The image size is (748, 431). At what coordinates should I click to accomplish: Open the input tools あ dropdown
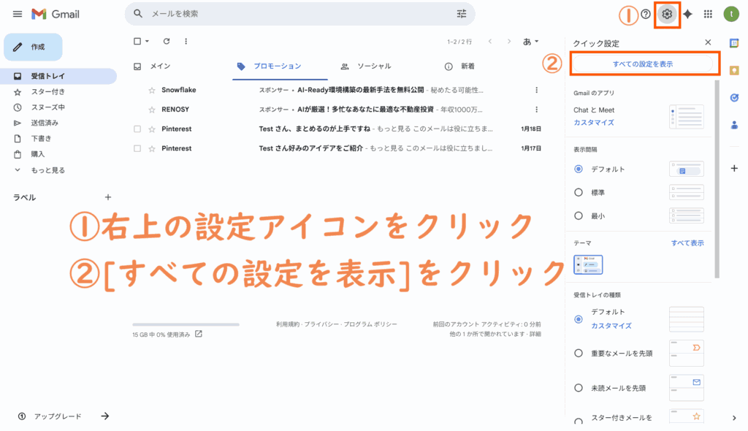tap(531, 42)
